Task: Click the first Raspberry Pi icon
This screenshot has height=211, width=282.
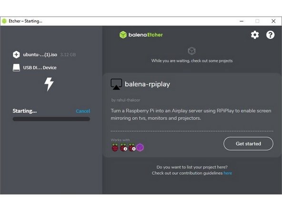Action: 115,147
